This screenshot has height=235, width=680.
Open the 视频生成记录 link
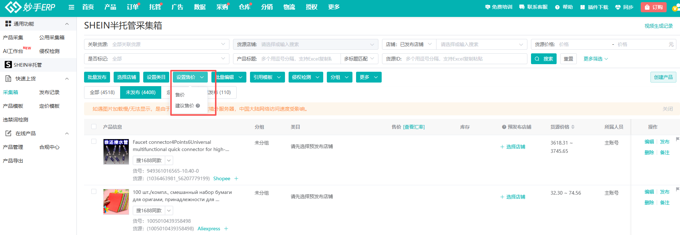click(x=659, y=26)
